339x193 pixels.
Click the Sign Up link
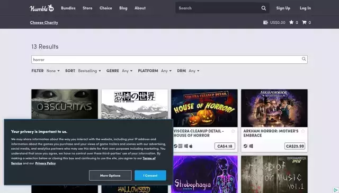[283, 8]
